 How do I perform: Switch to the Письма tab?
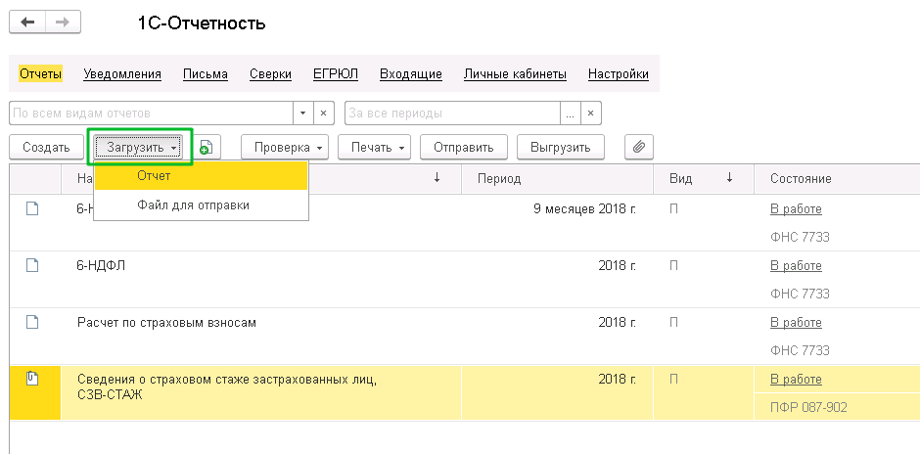(206, 74)
